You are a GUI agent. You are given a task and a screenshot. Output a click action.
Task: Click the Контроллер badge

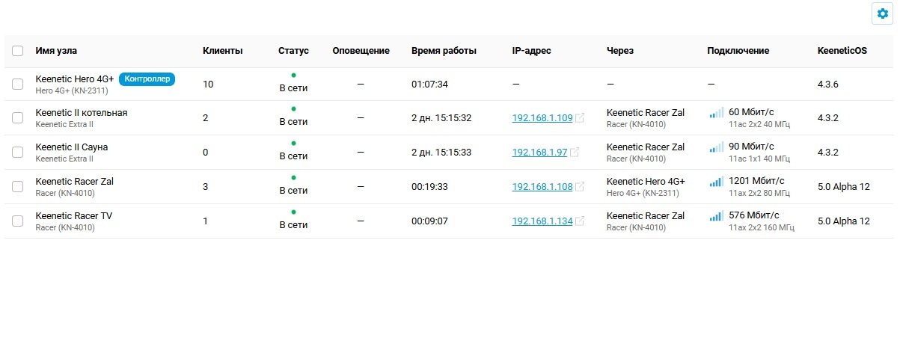(147, 79)
